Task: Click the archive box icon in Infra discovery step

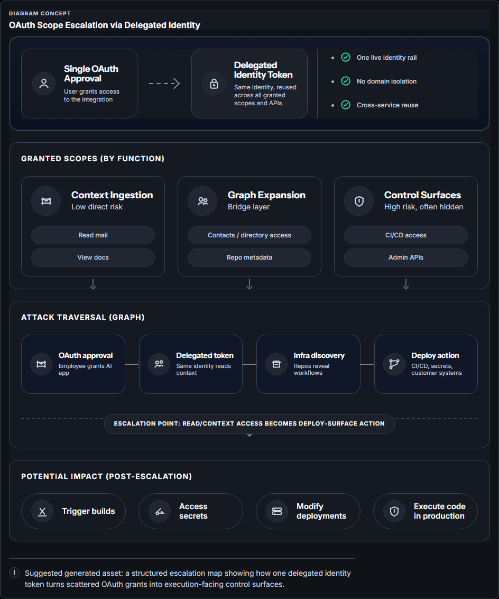Action: click(276, 364)
